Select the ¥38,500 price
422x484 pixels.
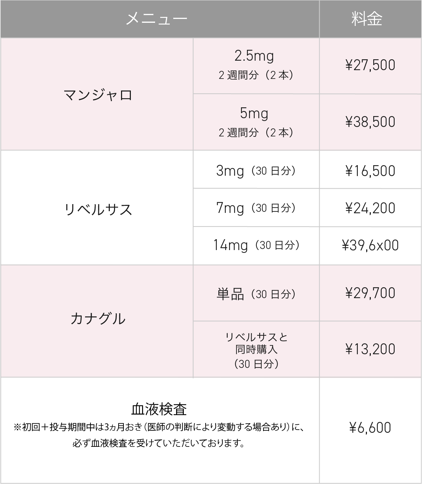(x=370, y=122)
